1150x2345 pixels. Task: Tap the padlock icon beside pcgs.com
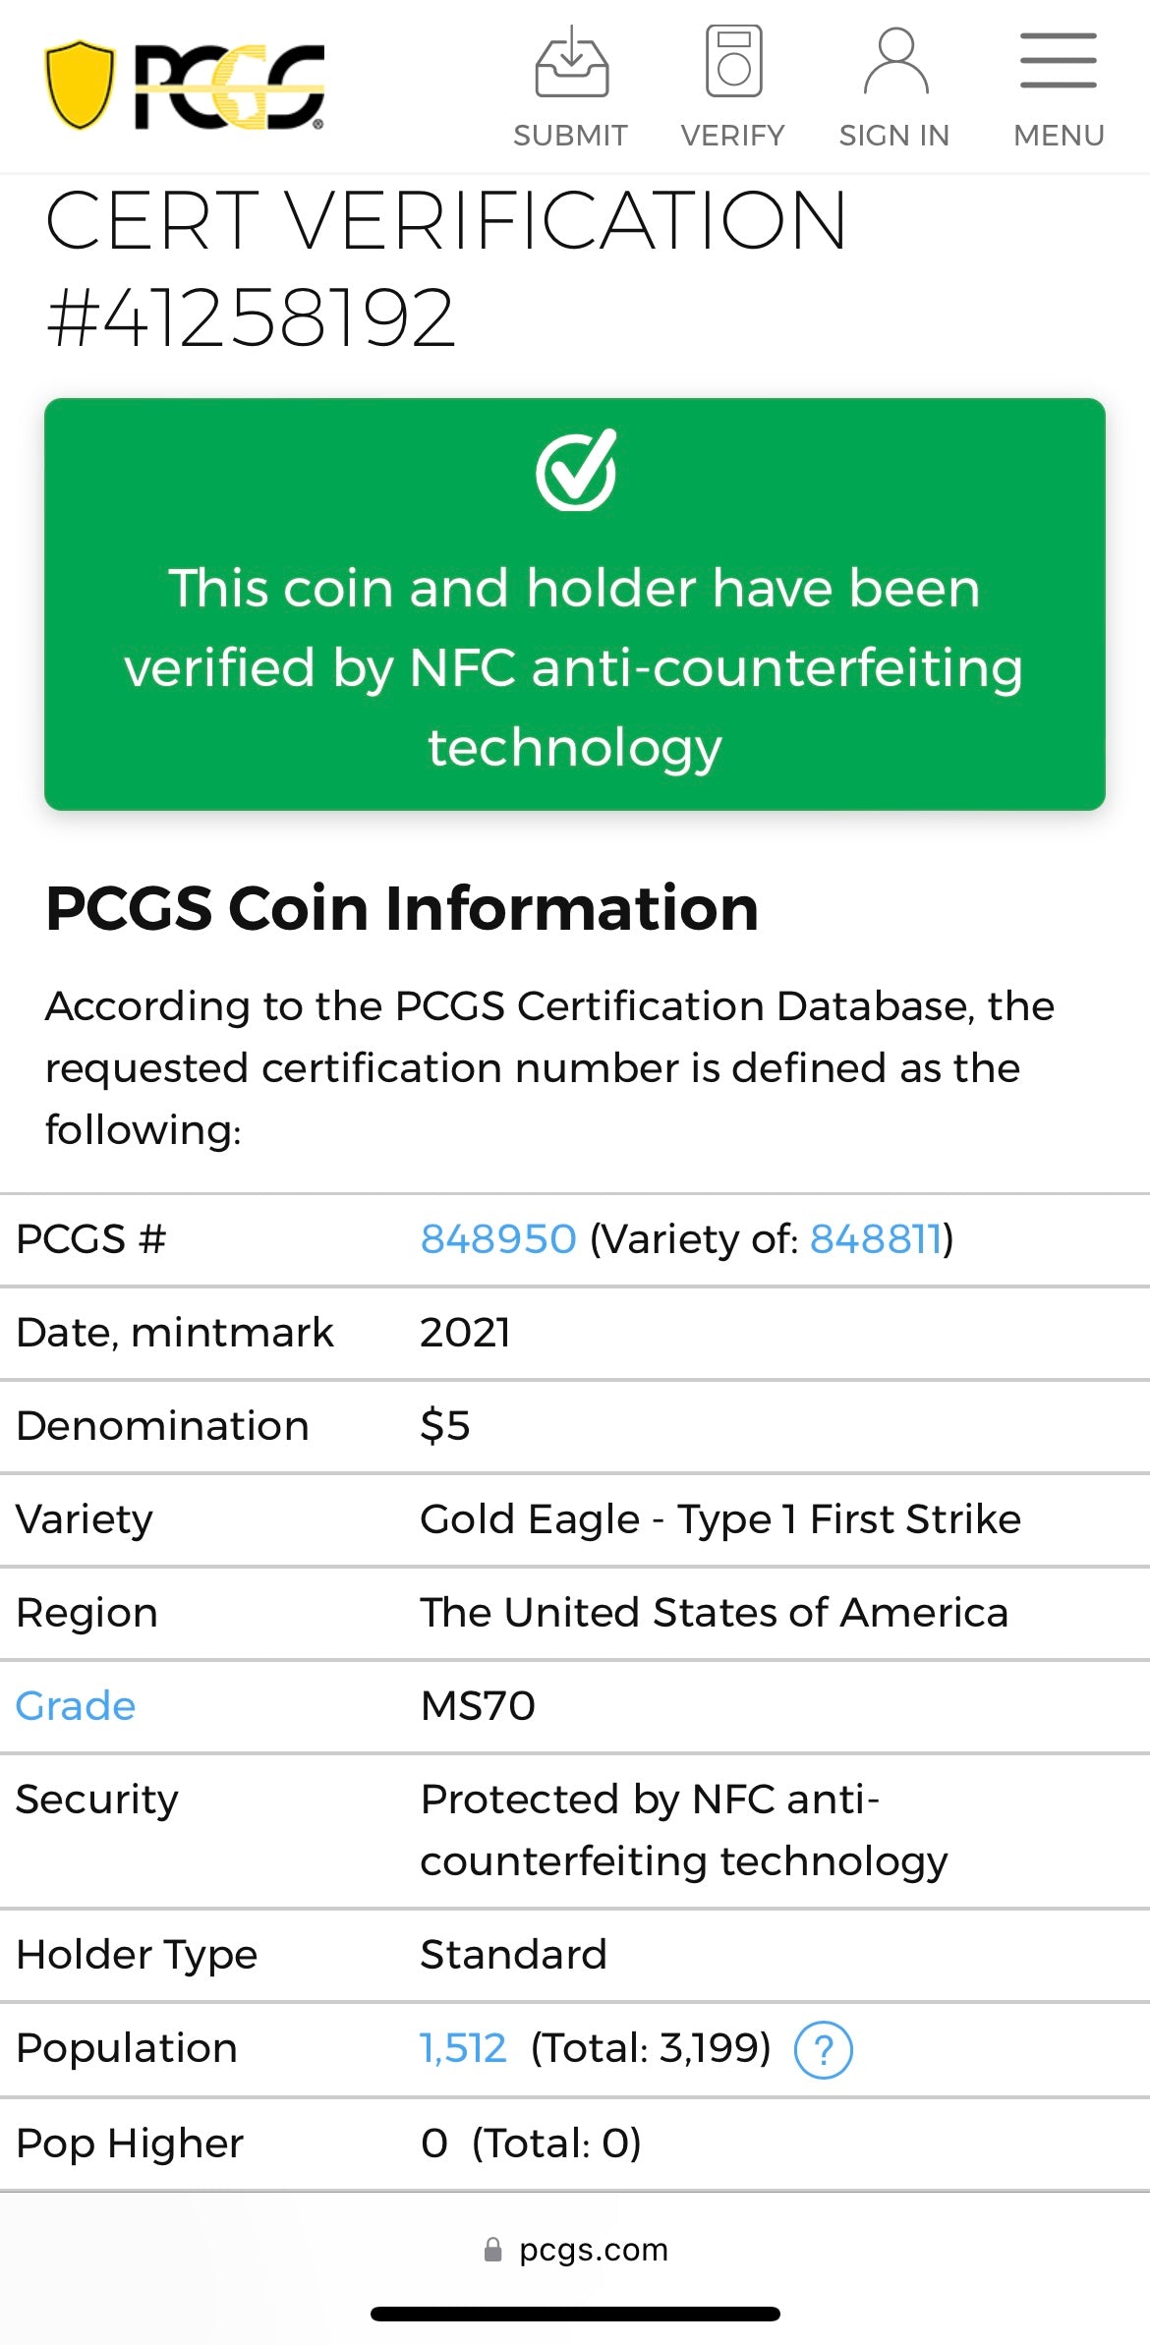493,2250
